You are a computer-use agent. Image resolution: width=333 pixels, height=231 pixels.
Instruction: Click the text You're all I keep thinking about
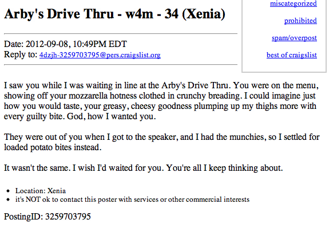(x=224, y=168)
